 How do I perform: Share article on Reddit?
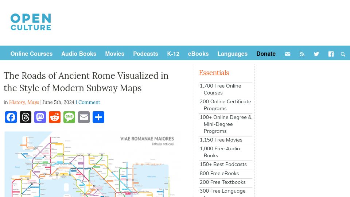[55, 117]
